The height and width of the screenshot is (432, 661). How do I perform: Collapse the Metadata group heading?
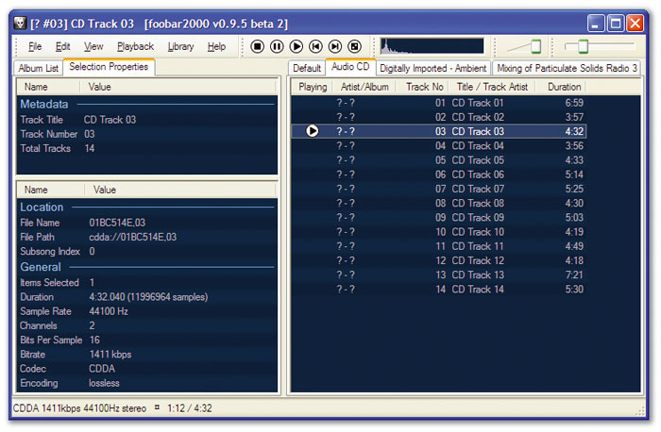click(43, 104)
